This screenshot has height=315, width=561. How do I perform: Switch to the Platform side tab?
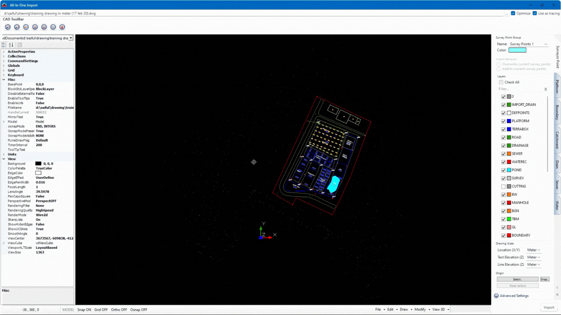557,86
